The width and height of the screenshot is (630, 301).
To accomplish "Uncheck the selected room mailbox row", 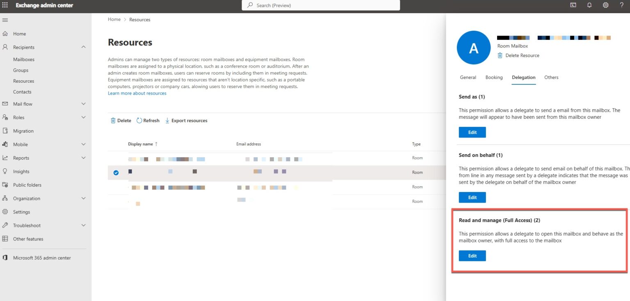I will click(116, 173).
